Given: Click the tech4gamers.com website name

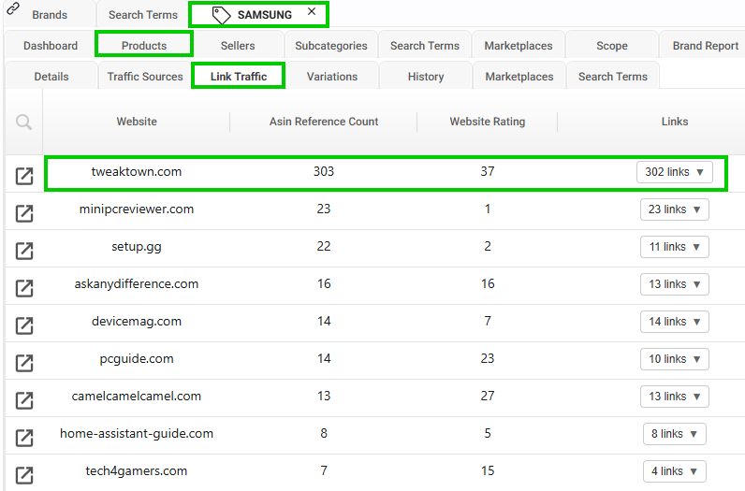Looking at the screenshot, I should coord(137,471).
